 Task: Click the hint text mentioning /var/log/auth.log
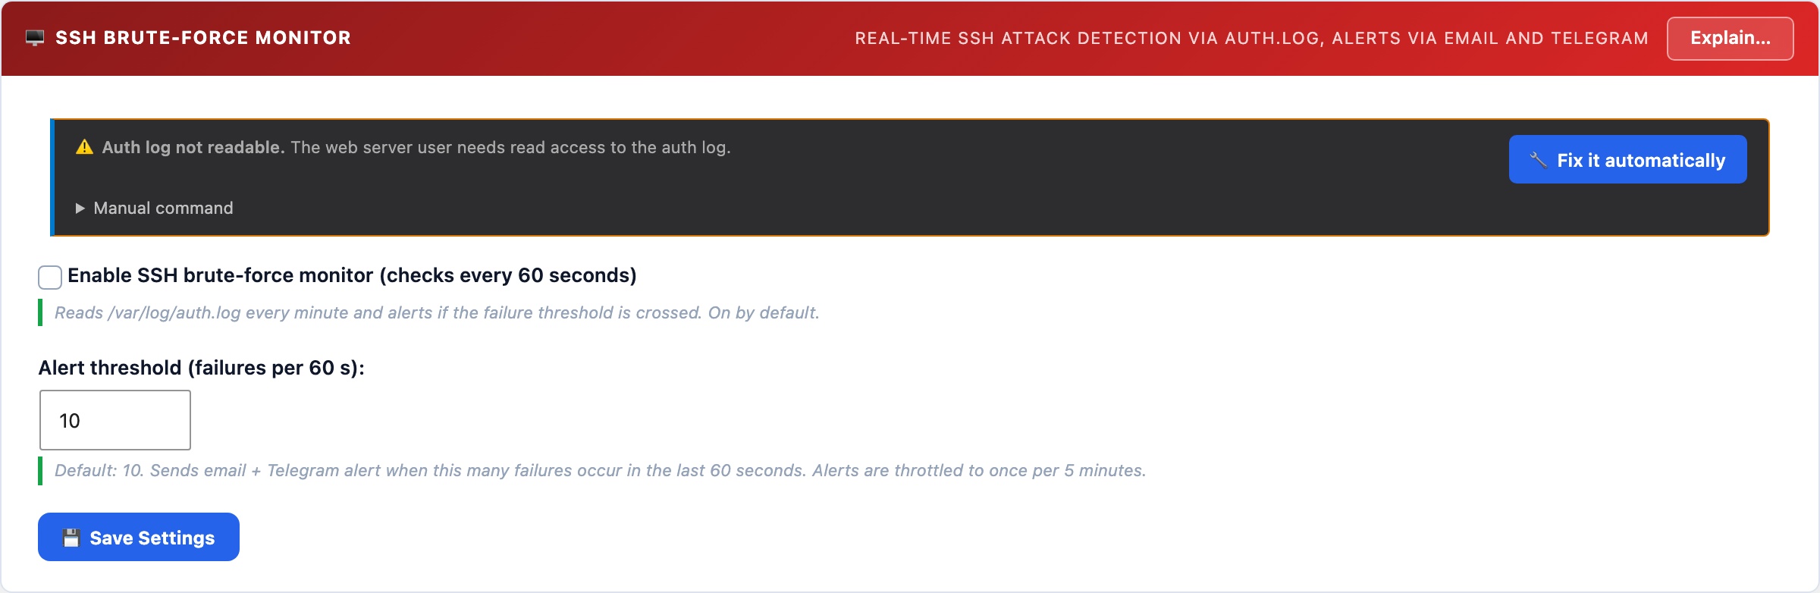pyautogui.click(x=437, y=312)
